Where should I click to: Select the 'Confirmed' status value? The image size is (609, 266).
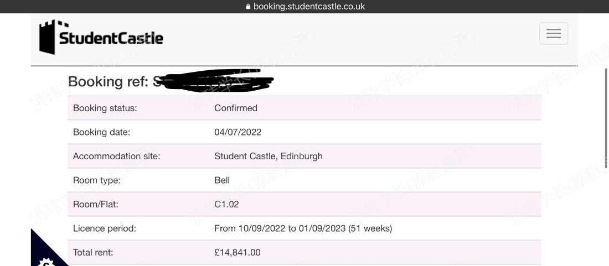pyautogui.click(x=236, y=108)
